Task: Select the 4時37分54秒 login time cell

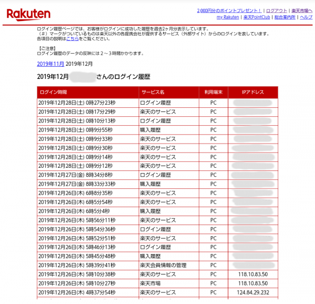Action: coord(88,292)
